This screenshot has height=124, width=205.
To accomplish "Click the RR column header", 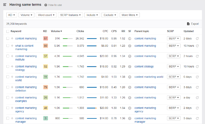I will [123, 31].
